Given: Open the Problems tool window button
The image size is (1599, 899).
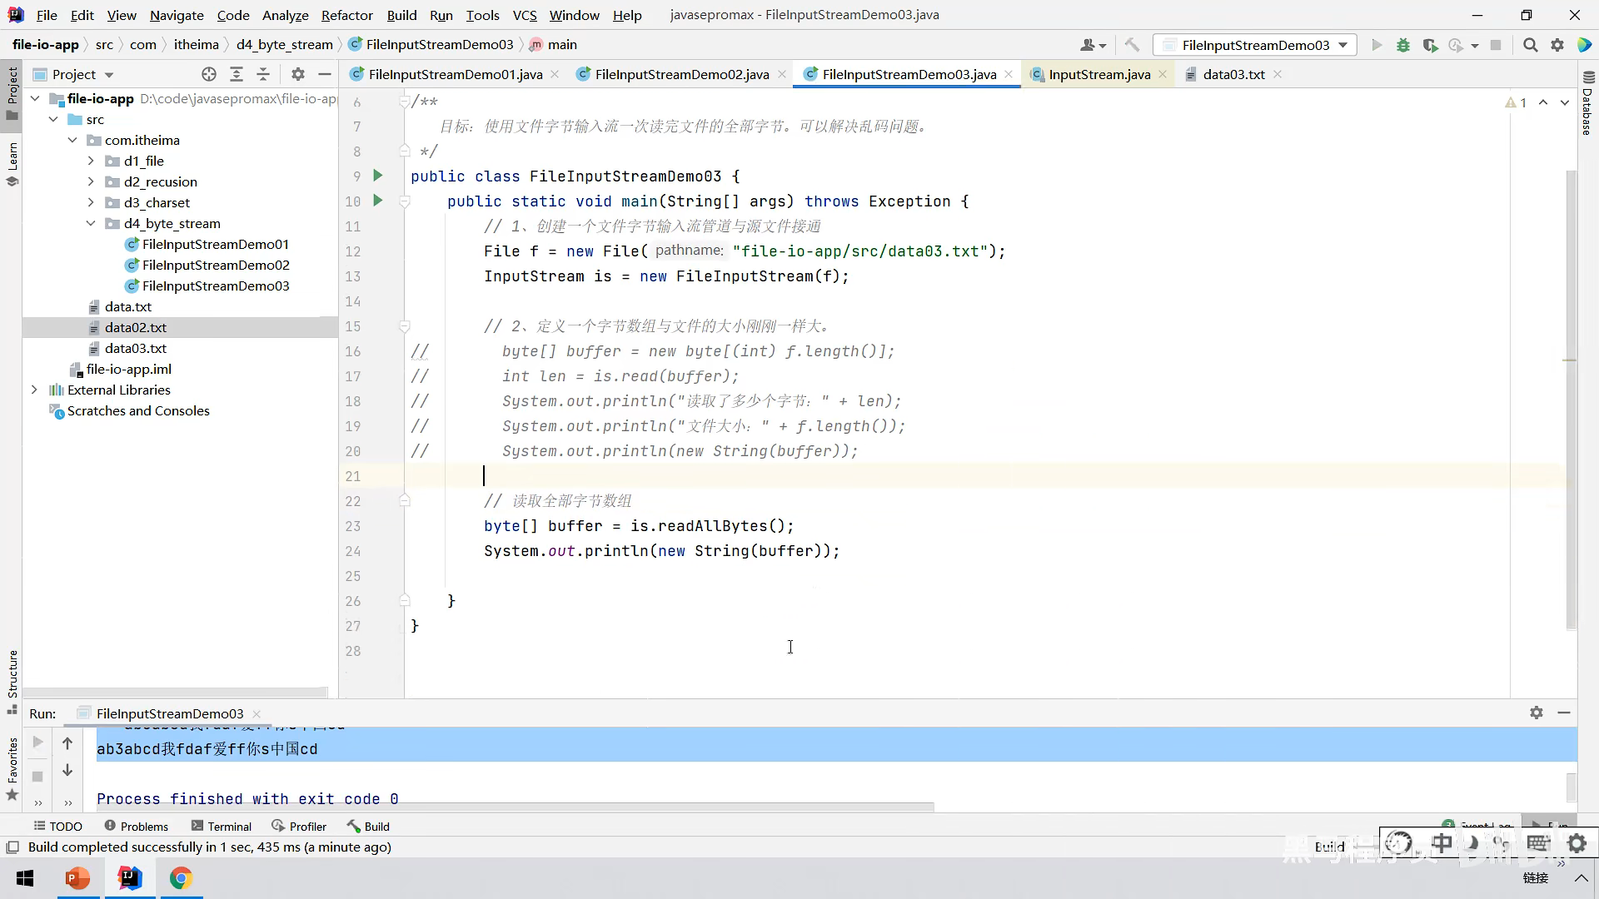Looking at the screenshot, I should 137,826.
